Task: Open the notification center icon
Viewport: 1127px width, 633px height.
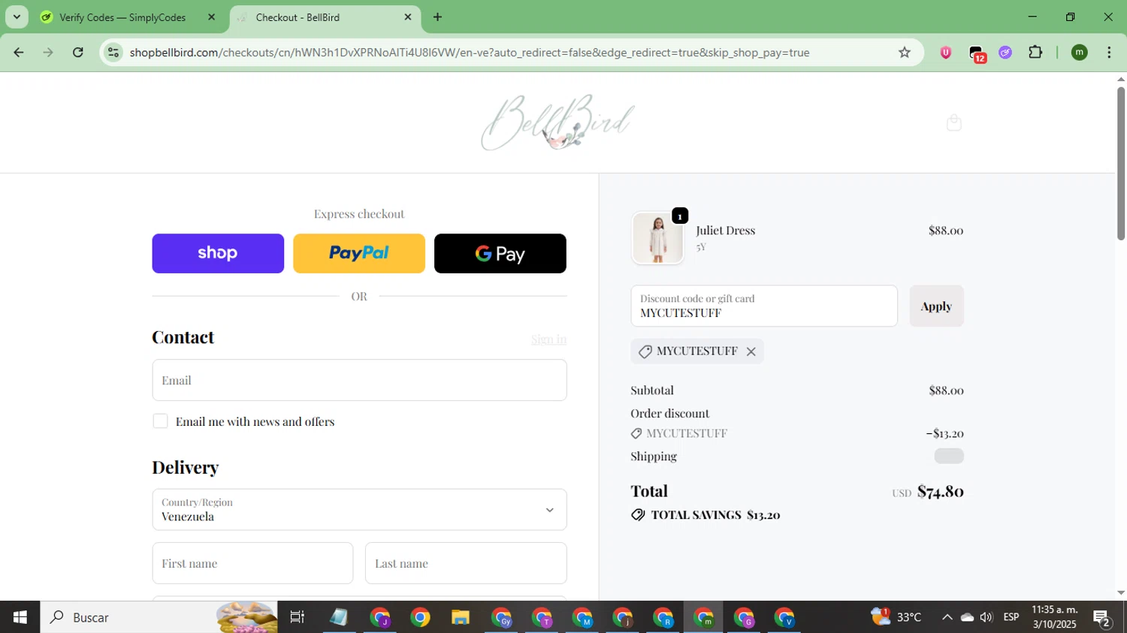Action: click(x=1102, y=619)
